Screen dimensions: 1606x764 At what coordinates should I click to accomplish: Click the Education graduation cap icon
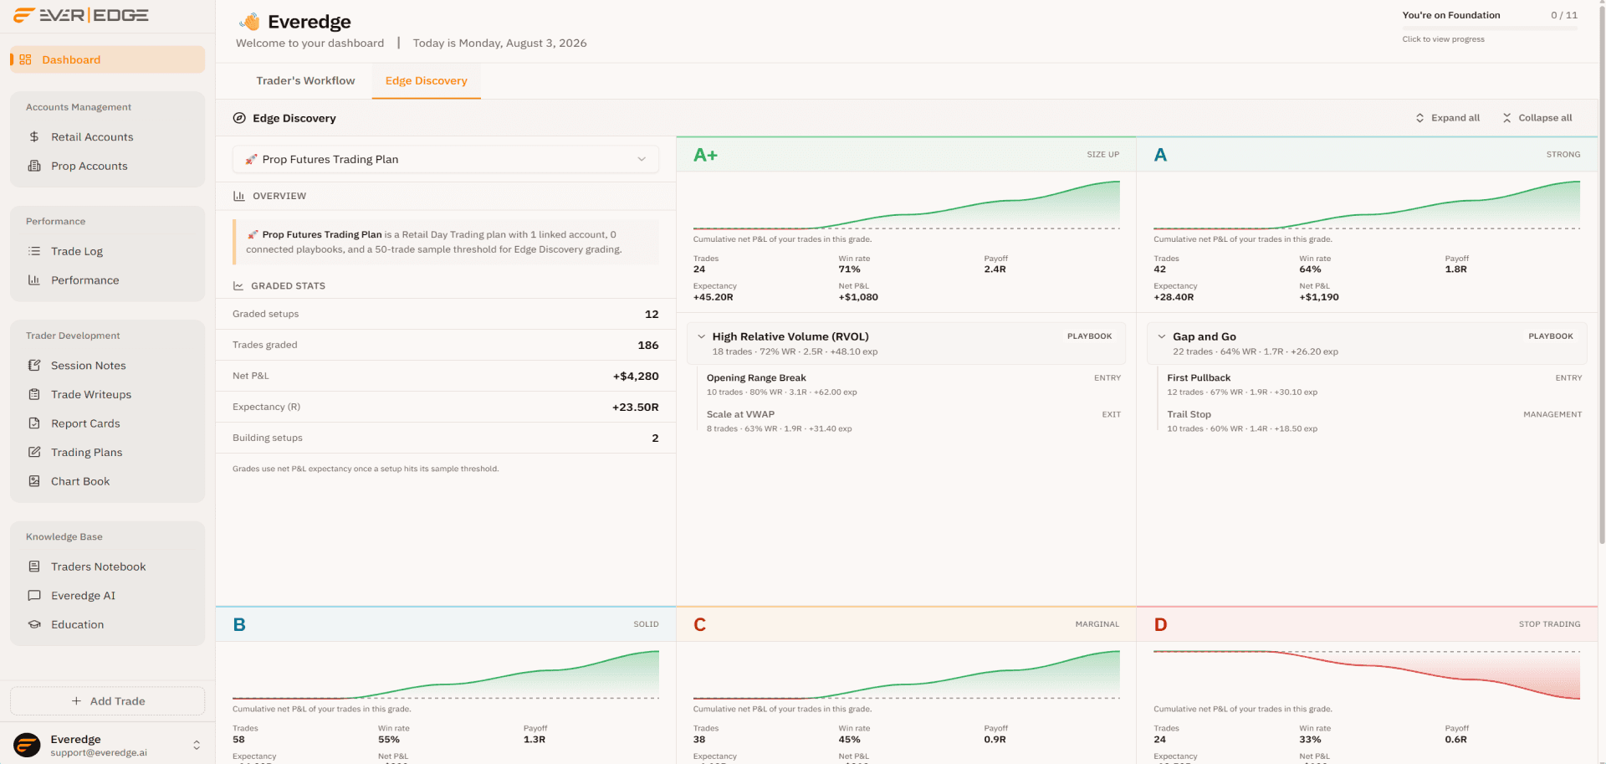[34, 624]
